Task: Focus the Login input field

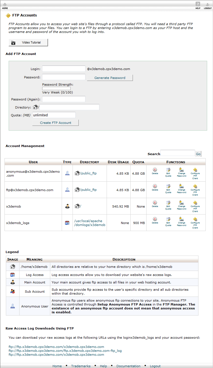Action: point(64,69)
